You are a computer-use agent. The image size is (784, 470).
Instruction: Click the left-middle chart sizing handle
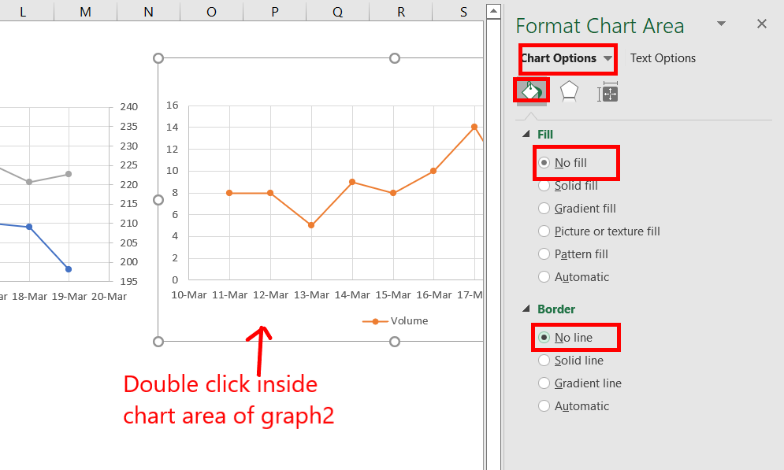click(x=158, y=200)
